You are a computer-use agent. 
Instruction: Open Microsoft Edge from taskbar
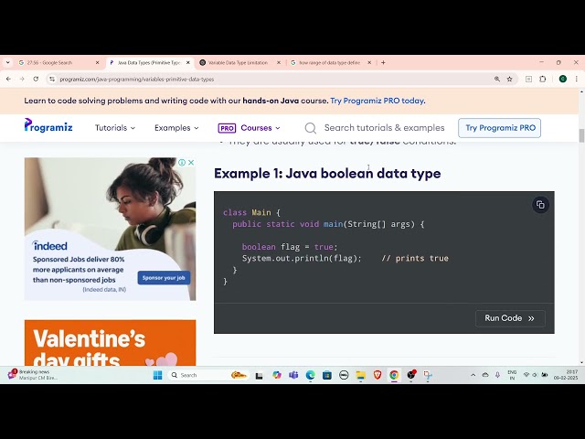point(311,375)
